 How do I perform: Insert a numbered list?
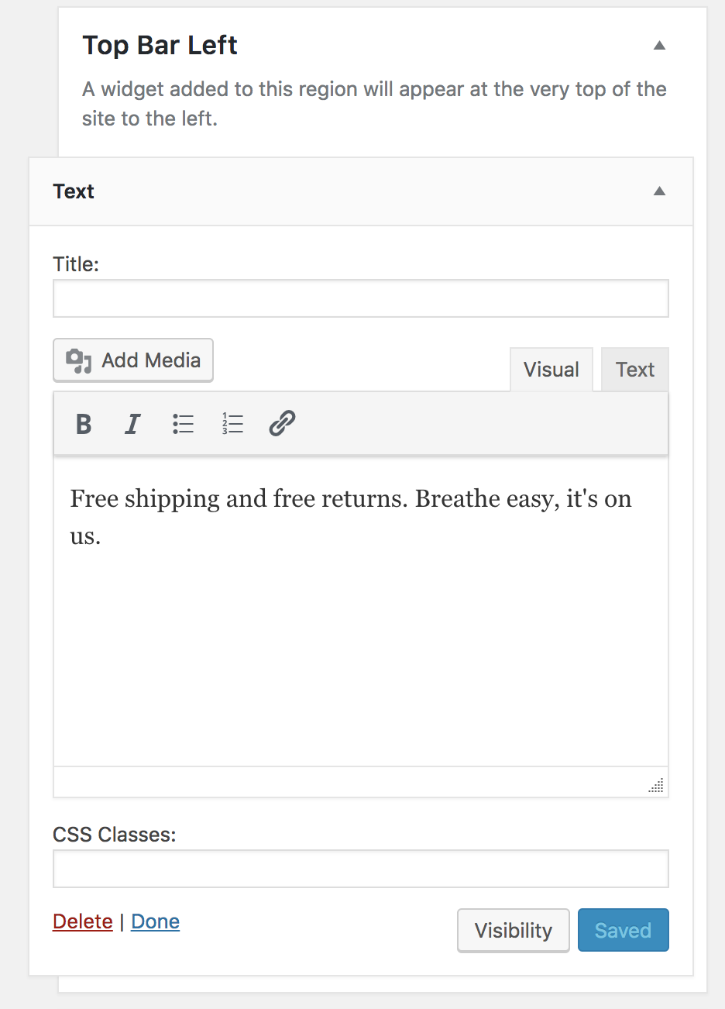(x=232, y=424)
